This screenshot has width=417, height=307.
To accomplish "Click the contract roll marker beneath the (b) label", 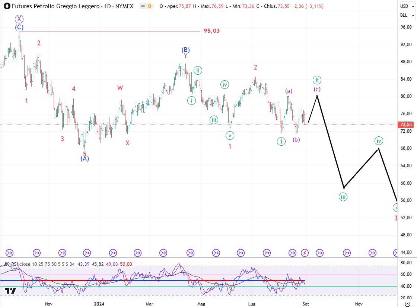I will coord(292,253).
